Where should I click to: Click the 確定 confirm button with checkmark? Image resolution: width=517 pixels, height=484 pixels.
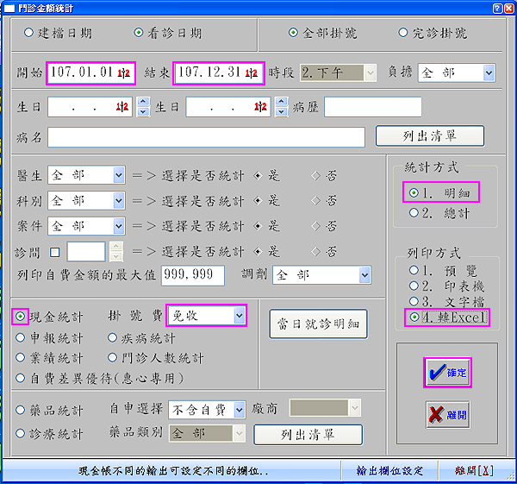point(448,373)
